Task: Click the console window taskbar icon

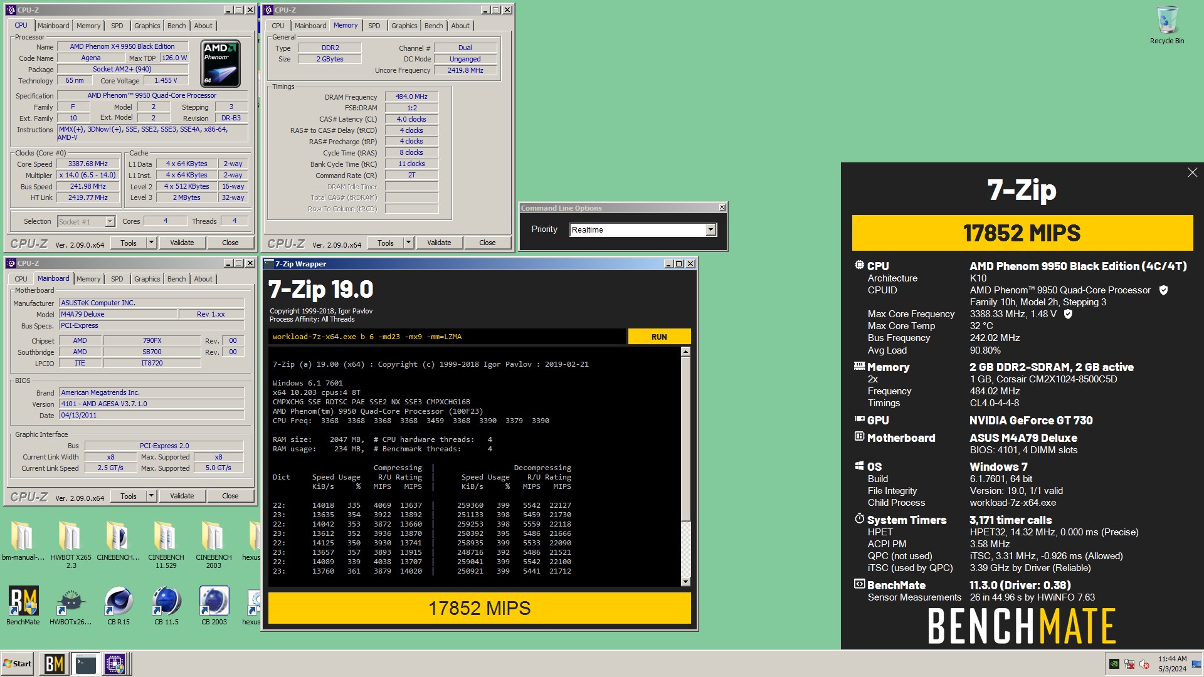Action: tap(85, 664)
